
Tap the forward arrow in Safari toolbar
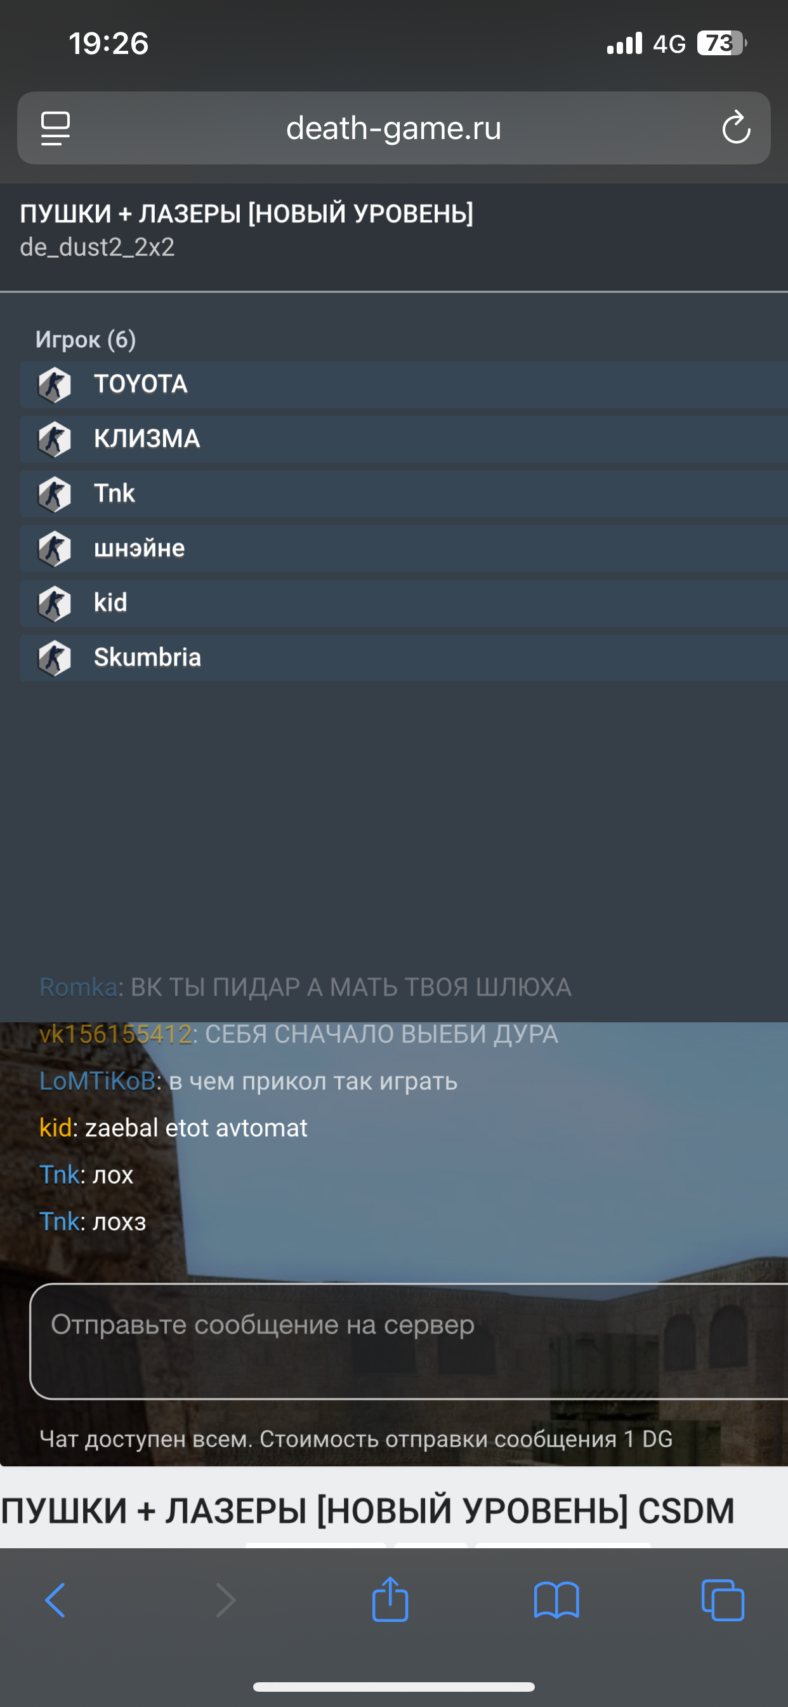tap(226, 1600)
